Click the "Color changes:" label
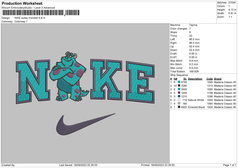The height and width of the screenshot is (168, 238). (x=179, y=29)
